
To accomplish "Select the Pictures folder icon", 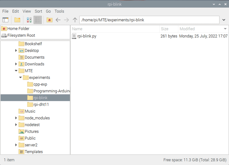I will [x=21, y=131].
